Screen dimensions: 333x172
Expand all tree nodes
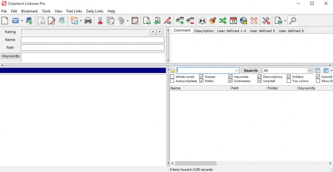point(180,21)
